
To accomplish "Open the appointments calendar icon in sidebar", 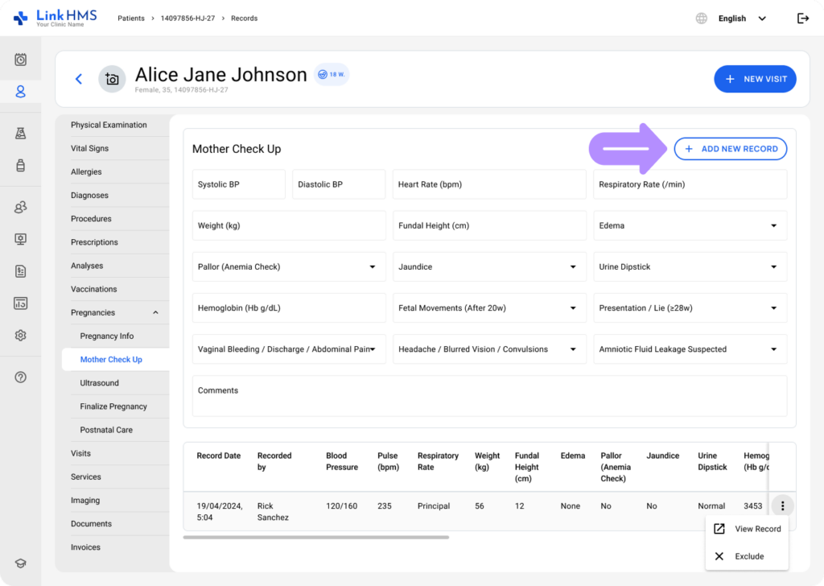I will click(x=21, y=60).
